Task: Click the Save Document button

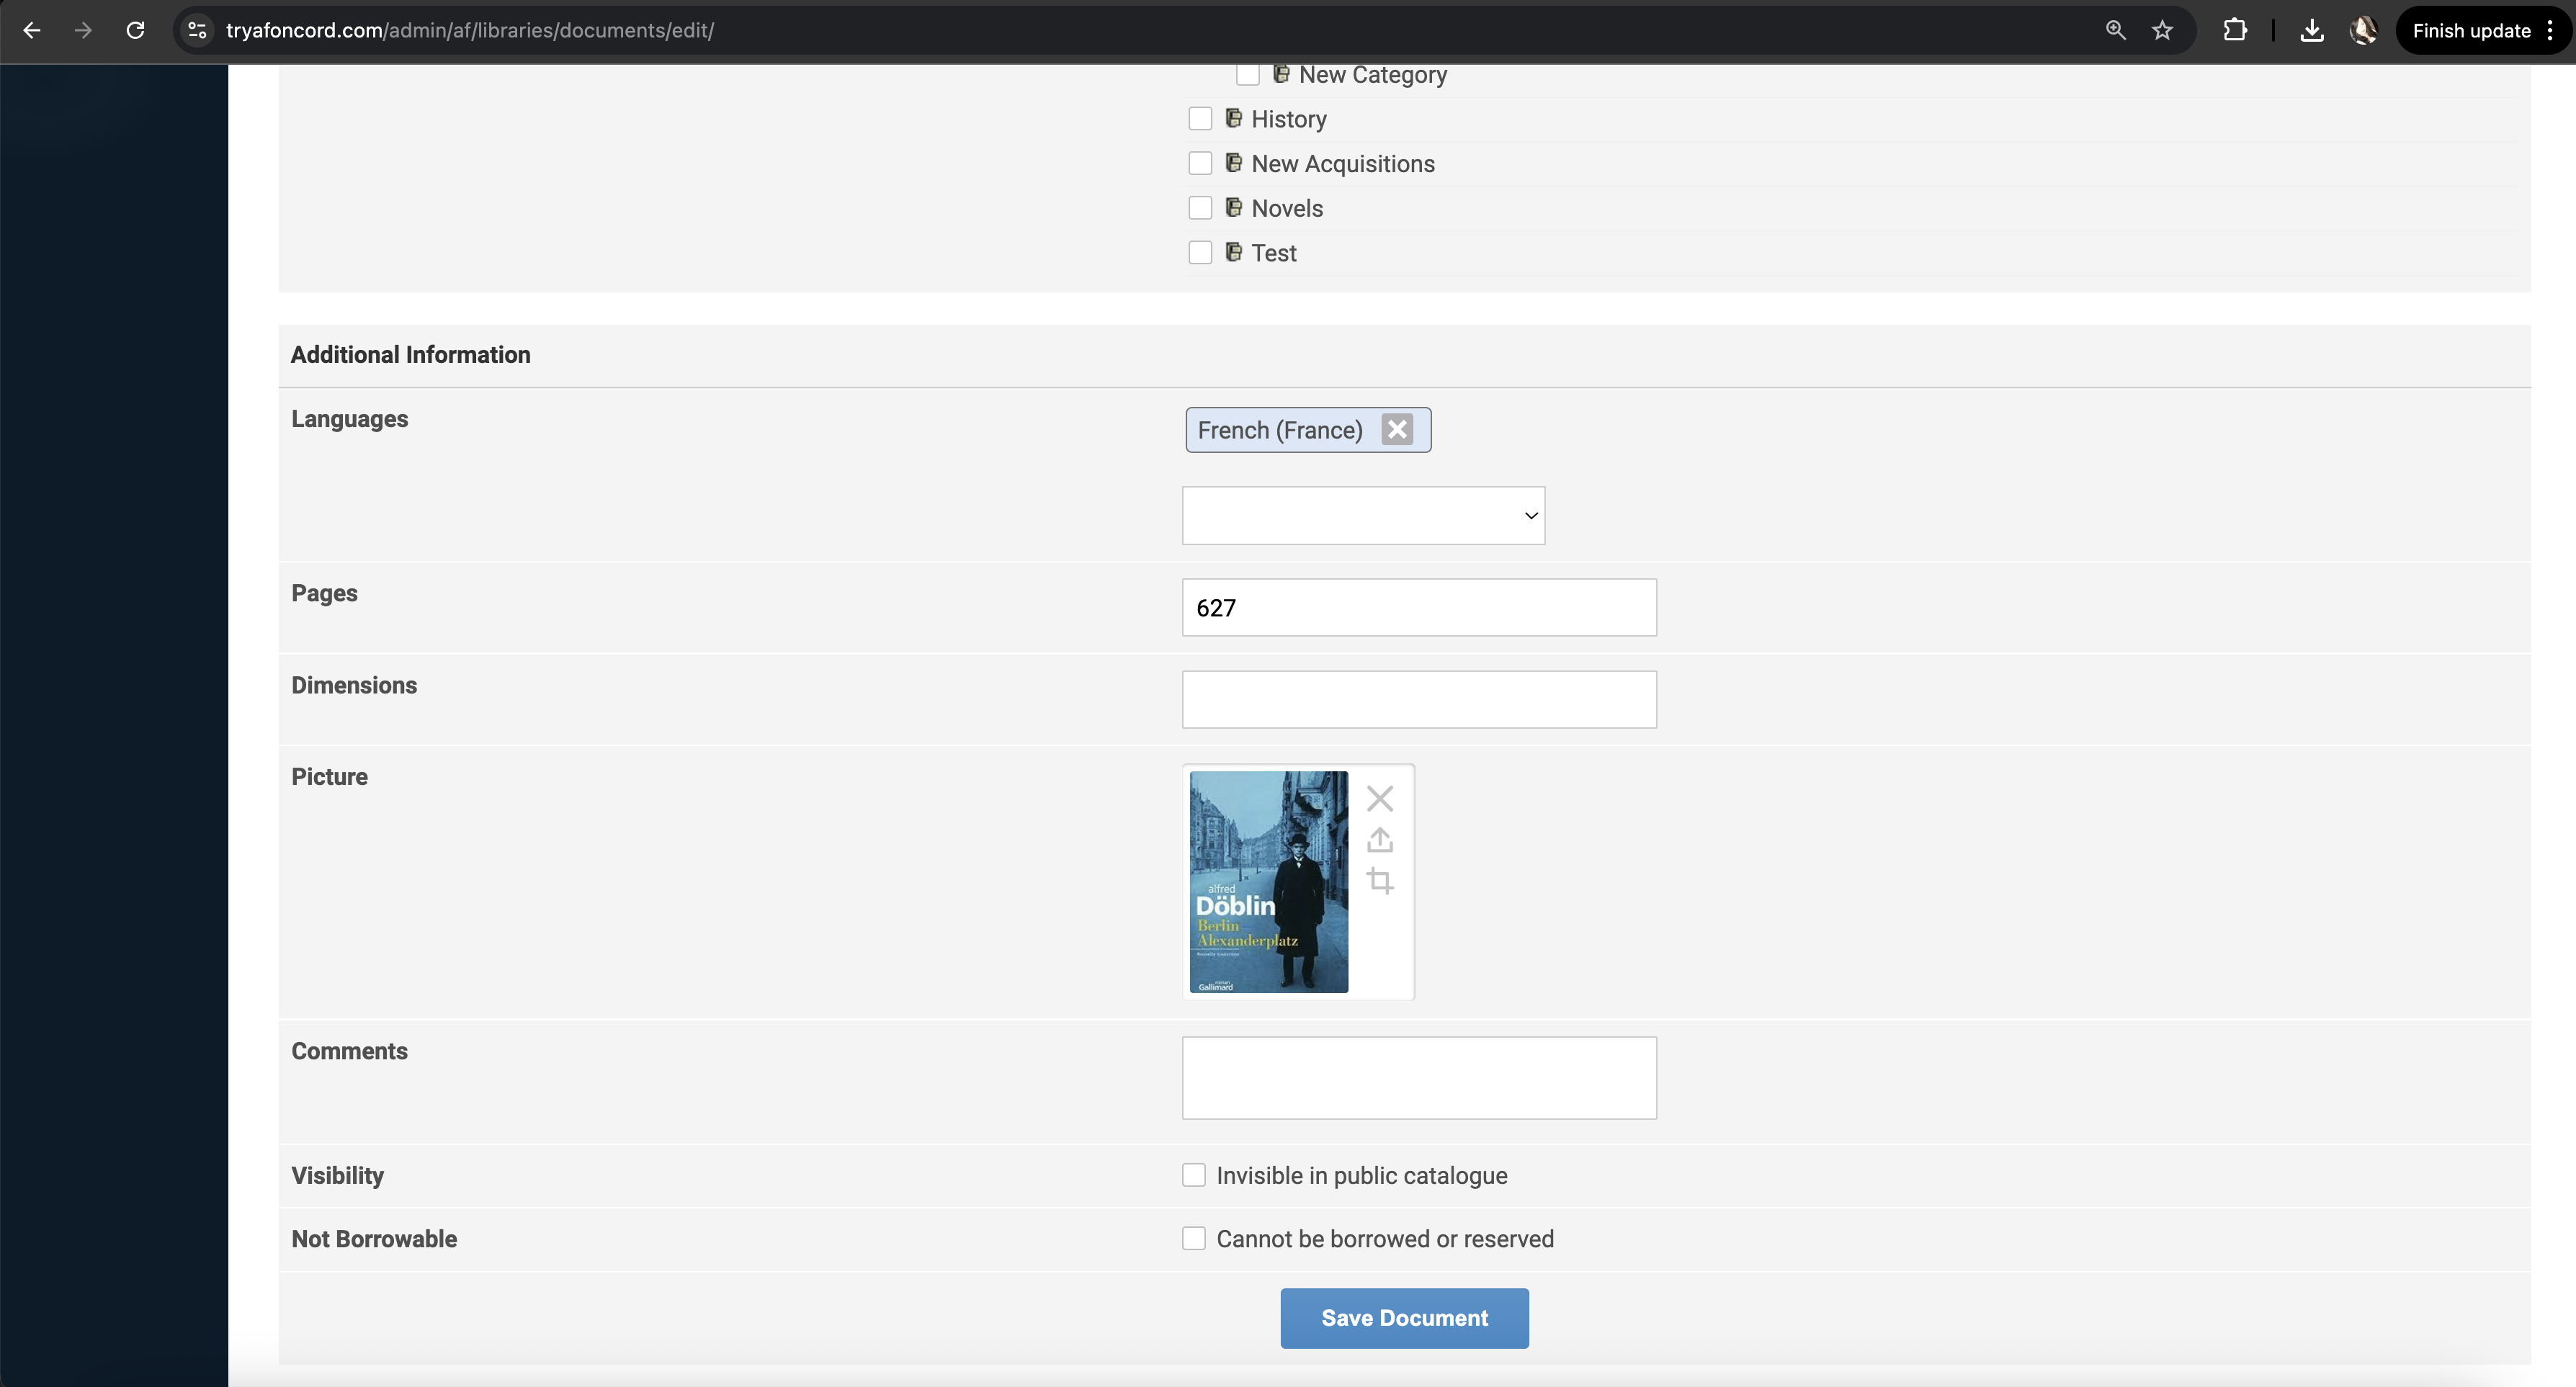Action: (1403, 1317)
